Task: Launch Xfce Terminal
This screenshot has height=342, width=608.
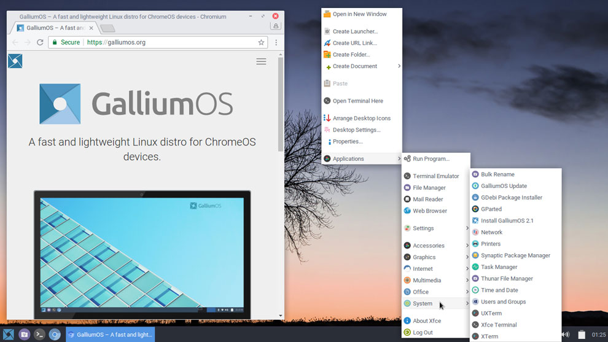Action: coord(515,325)
